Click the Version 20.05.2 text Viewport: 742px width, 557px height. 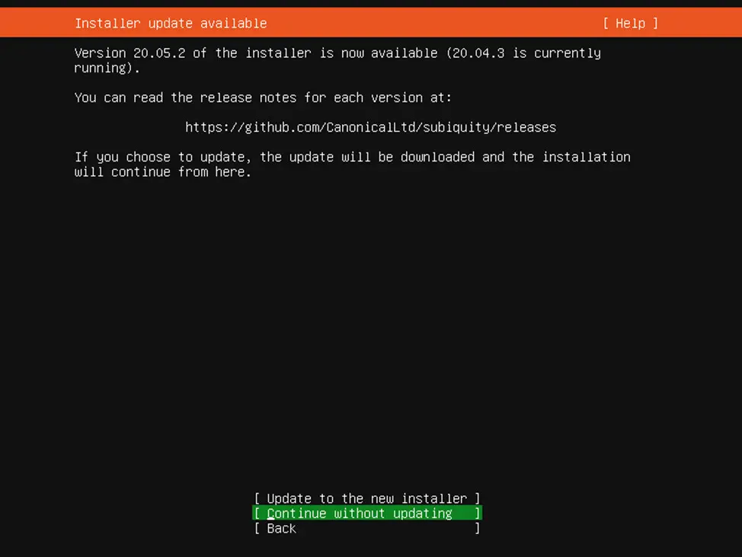130,53
